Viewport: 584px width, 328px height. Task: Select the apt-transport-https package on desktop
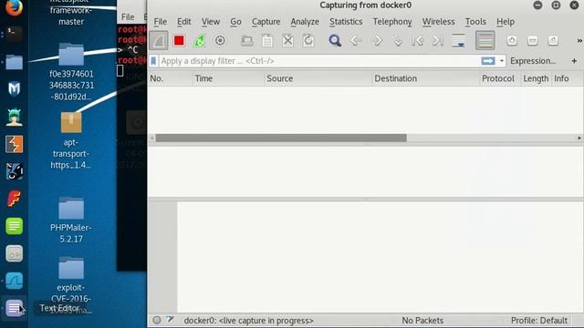tap(71, 140)
